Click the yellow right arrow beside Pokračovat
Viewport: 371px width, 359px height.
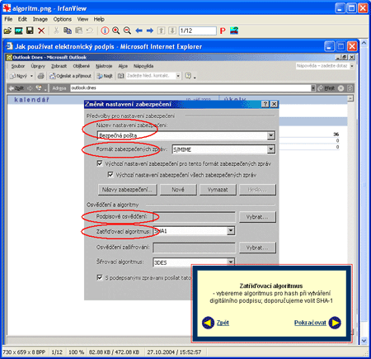point(335,323)
